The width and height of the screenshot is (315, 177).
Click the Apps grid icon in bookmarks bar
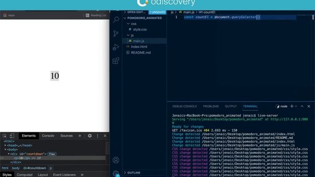pos(5,15)
